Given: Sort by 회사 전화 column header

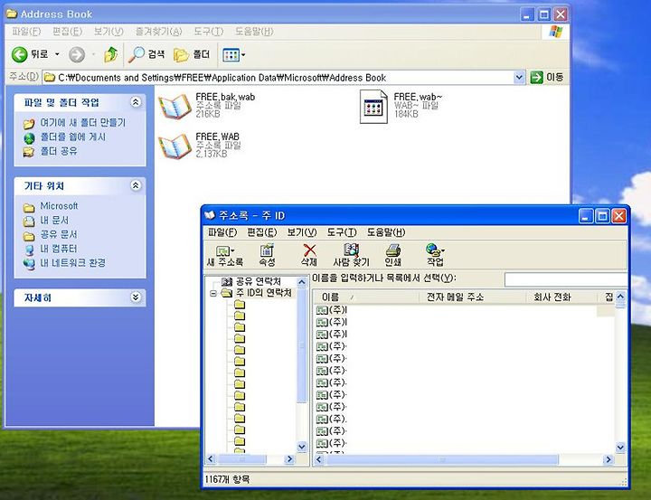Looking at the screenshot, I should (x=561, y=297).
